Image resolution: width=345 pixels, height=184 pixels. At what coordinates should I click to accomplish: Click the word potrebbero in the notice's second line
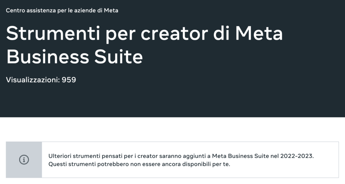(113, 164)
